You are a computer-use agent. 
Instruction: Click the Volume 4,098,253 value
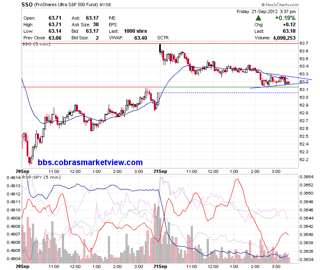(284, 38)
